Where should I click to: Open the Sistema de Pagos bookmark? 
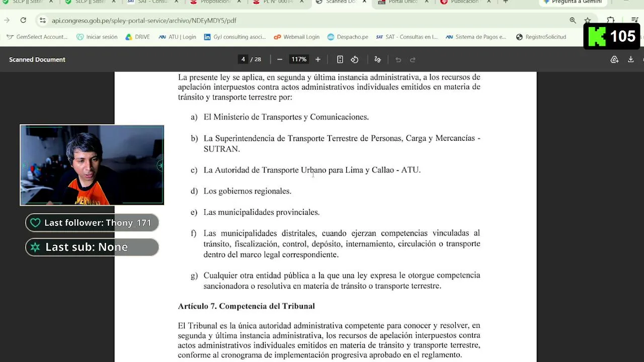(476, 37)
